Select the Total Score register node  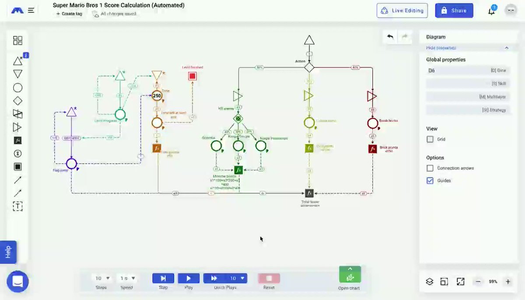pyautogui.click(x=309, y=193)
